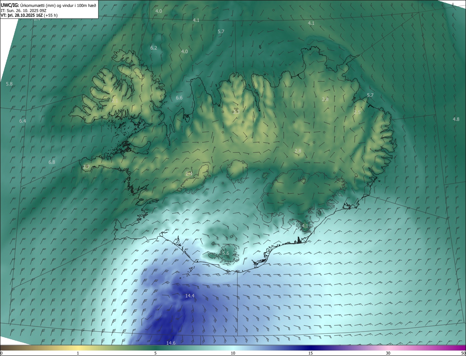Select the 6.2 value label on the map

(x=154, y=48)
